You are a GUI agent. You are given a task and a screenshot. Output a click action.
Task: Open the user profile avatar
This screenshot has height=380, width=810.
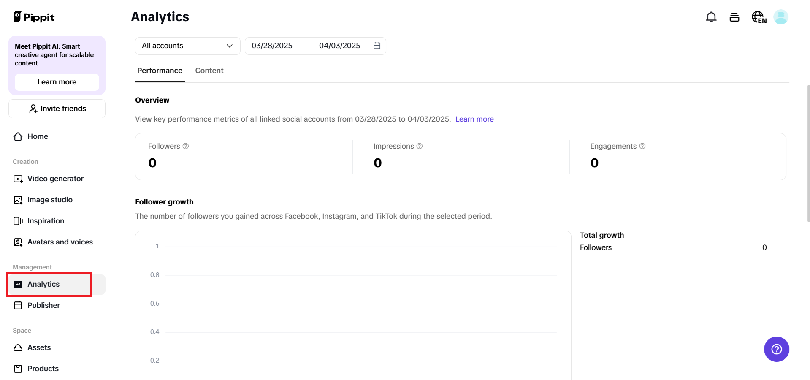click(x=780, y=17)
